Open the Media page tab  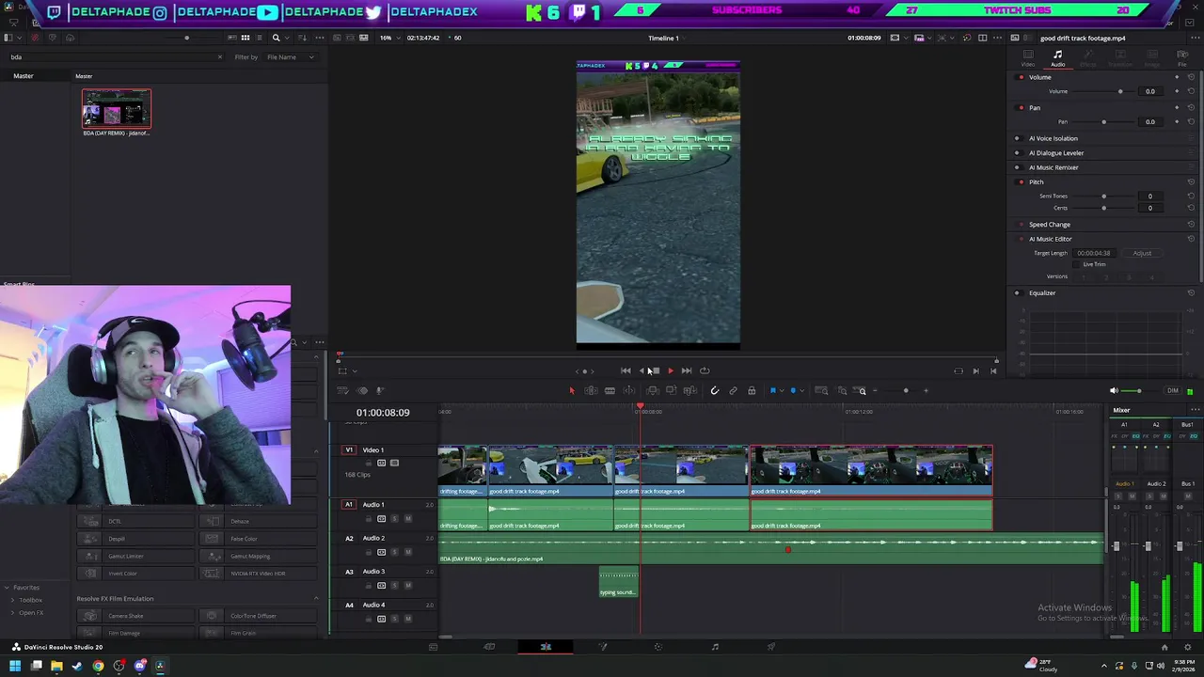[433, 647]
